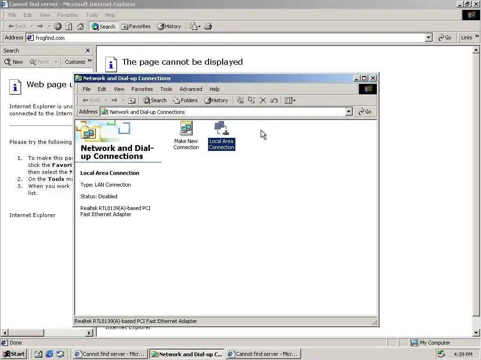Click the Print icon in Internet Explorer
Viewport: 481px width, 360px height.
tap(208, 26)
